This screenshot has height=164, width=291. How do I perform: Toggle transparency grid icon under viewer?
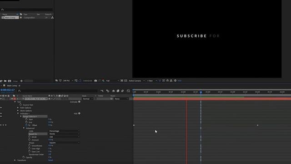pyautogui.click(x=125, y=81)
